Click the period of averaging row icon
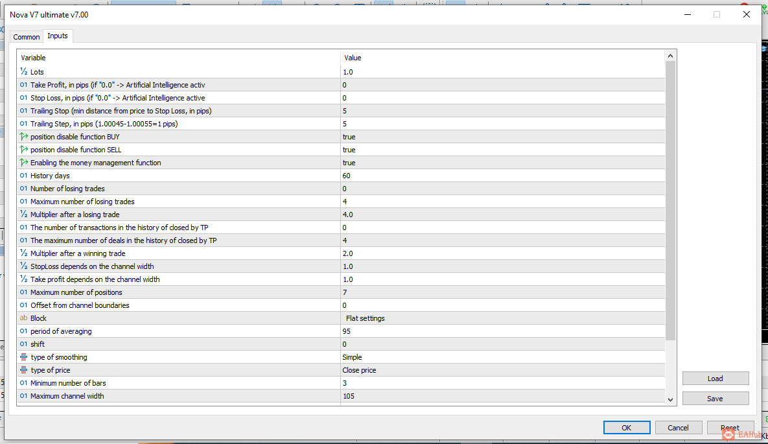The image size is (768, 444). click(x=23, y=331)
